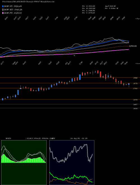Viewport: 140px width, 185px height.
Task: Click the MACD (12,26,9) parameters text
Action: click(39, 138)
